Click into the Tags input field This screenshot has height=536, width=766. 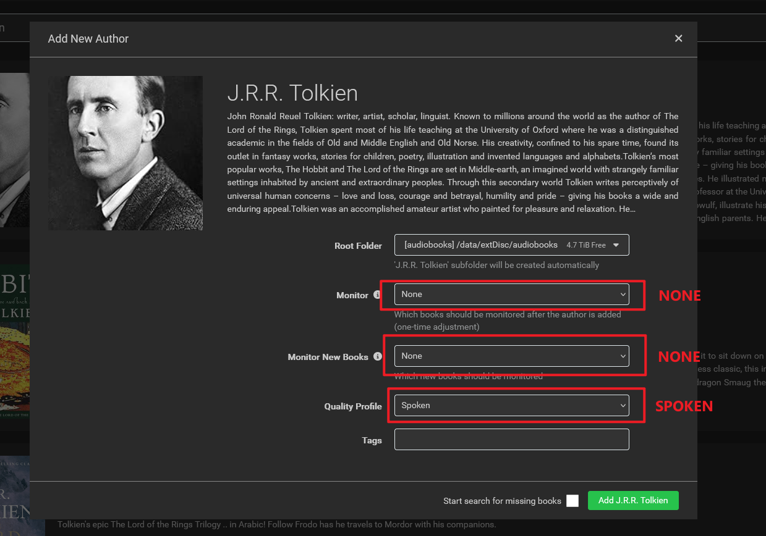[511, 439]
